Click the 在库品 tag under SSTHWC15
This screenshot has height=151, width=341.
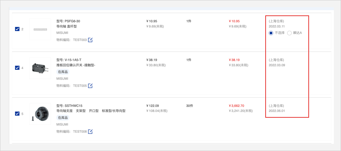pos(63,118)
